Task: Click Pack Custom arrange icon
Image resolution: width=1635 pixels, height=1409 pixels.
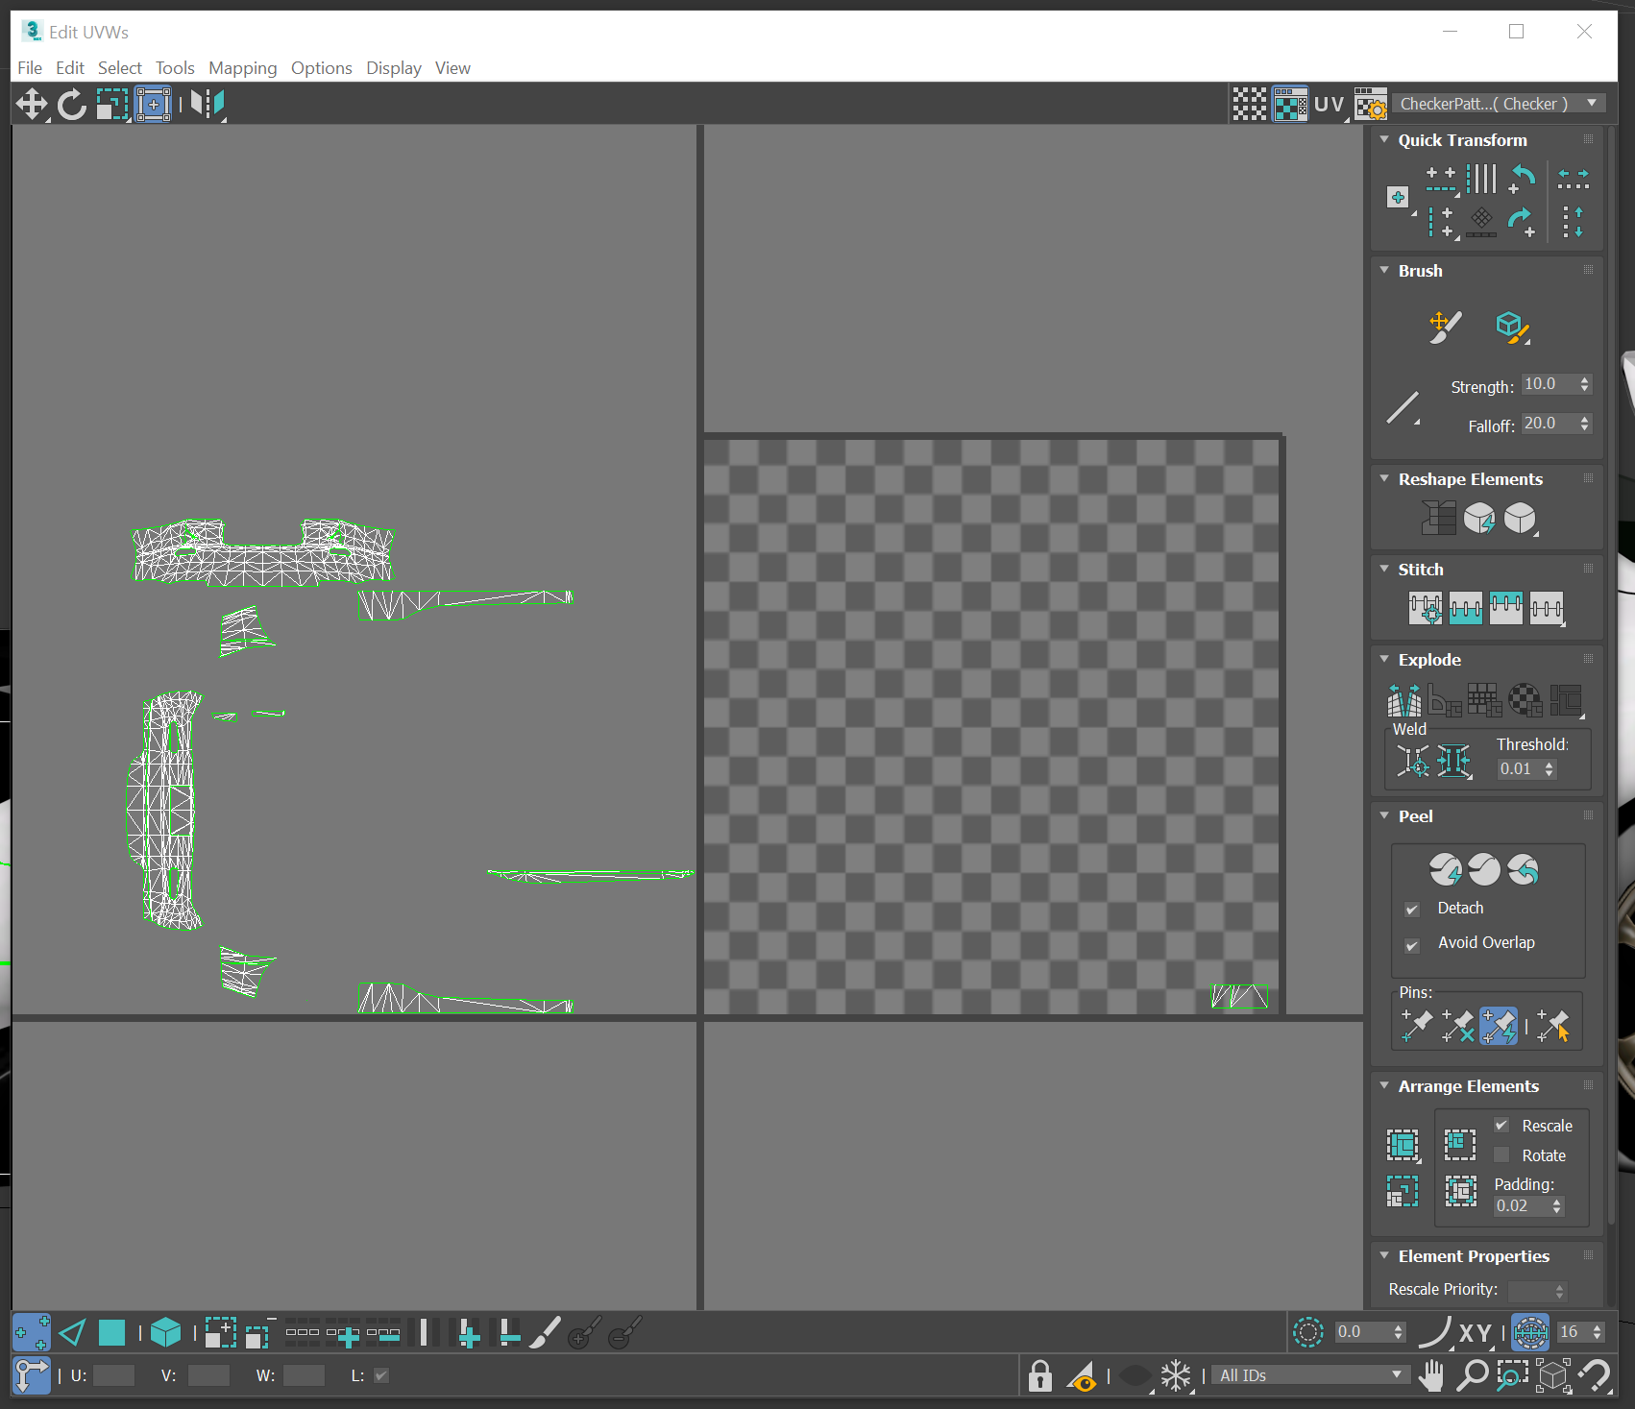Action: point(1403,1145)
